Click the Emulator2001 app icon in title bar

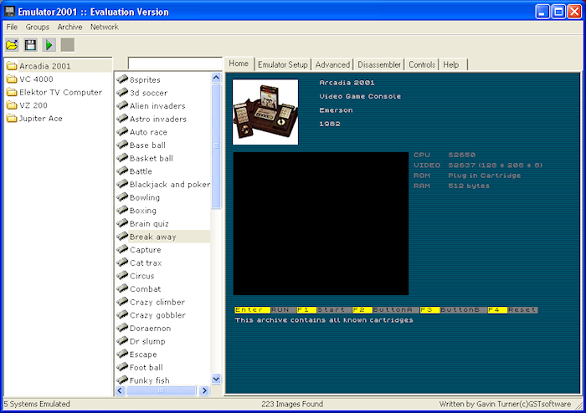point(9,12)
